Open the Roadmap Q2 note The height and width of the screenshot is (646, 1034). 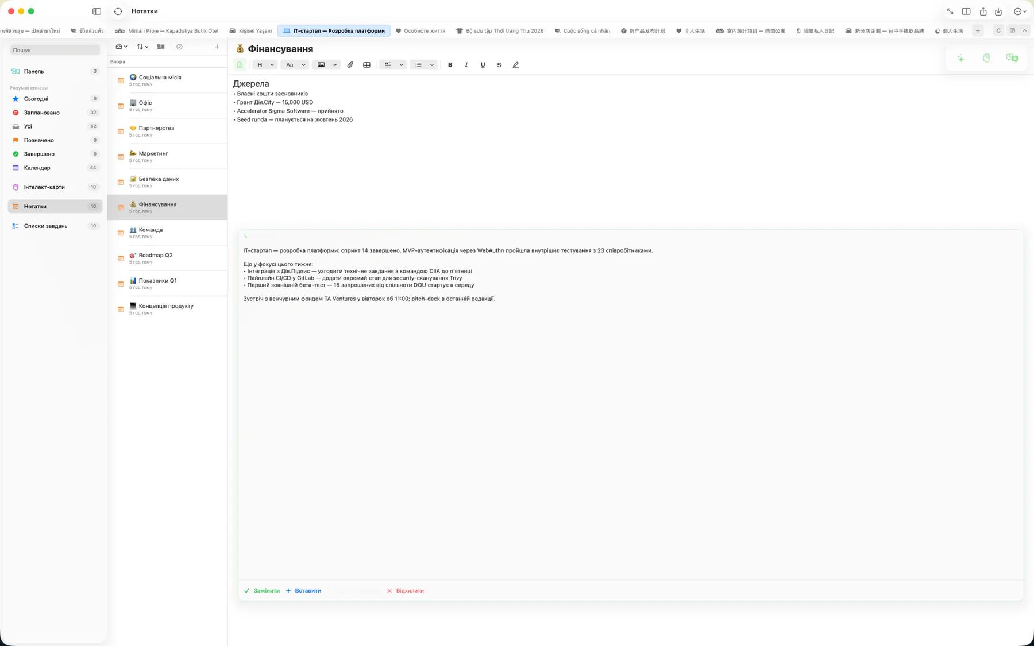coord(167,258)
